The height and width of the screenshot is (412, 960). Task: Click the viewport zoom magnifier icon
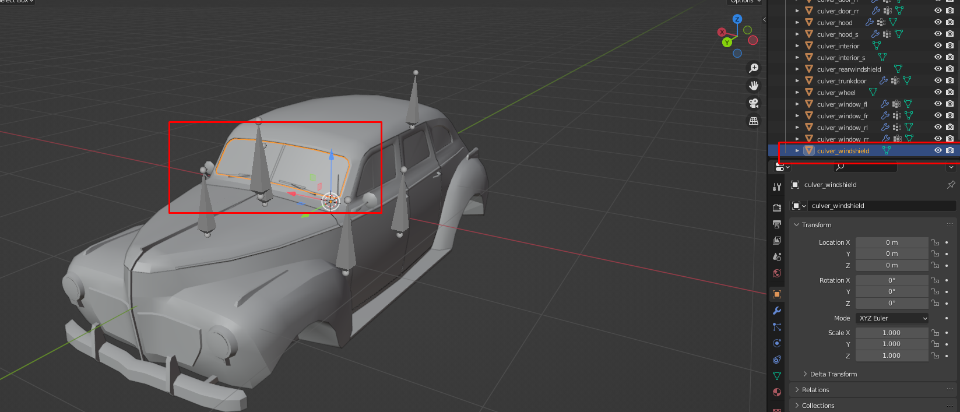coord(754,68)
